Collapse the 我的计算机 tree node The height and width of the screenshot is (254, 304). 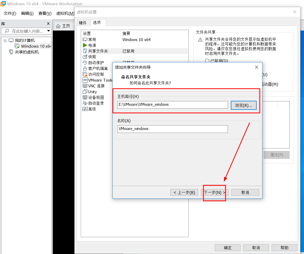pyautogui.click(x=5, y=41)
